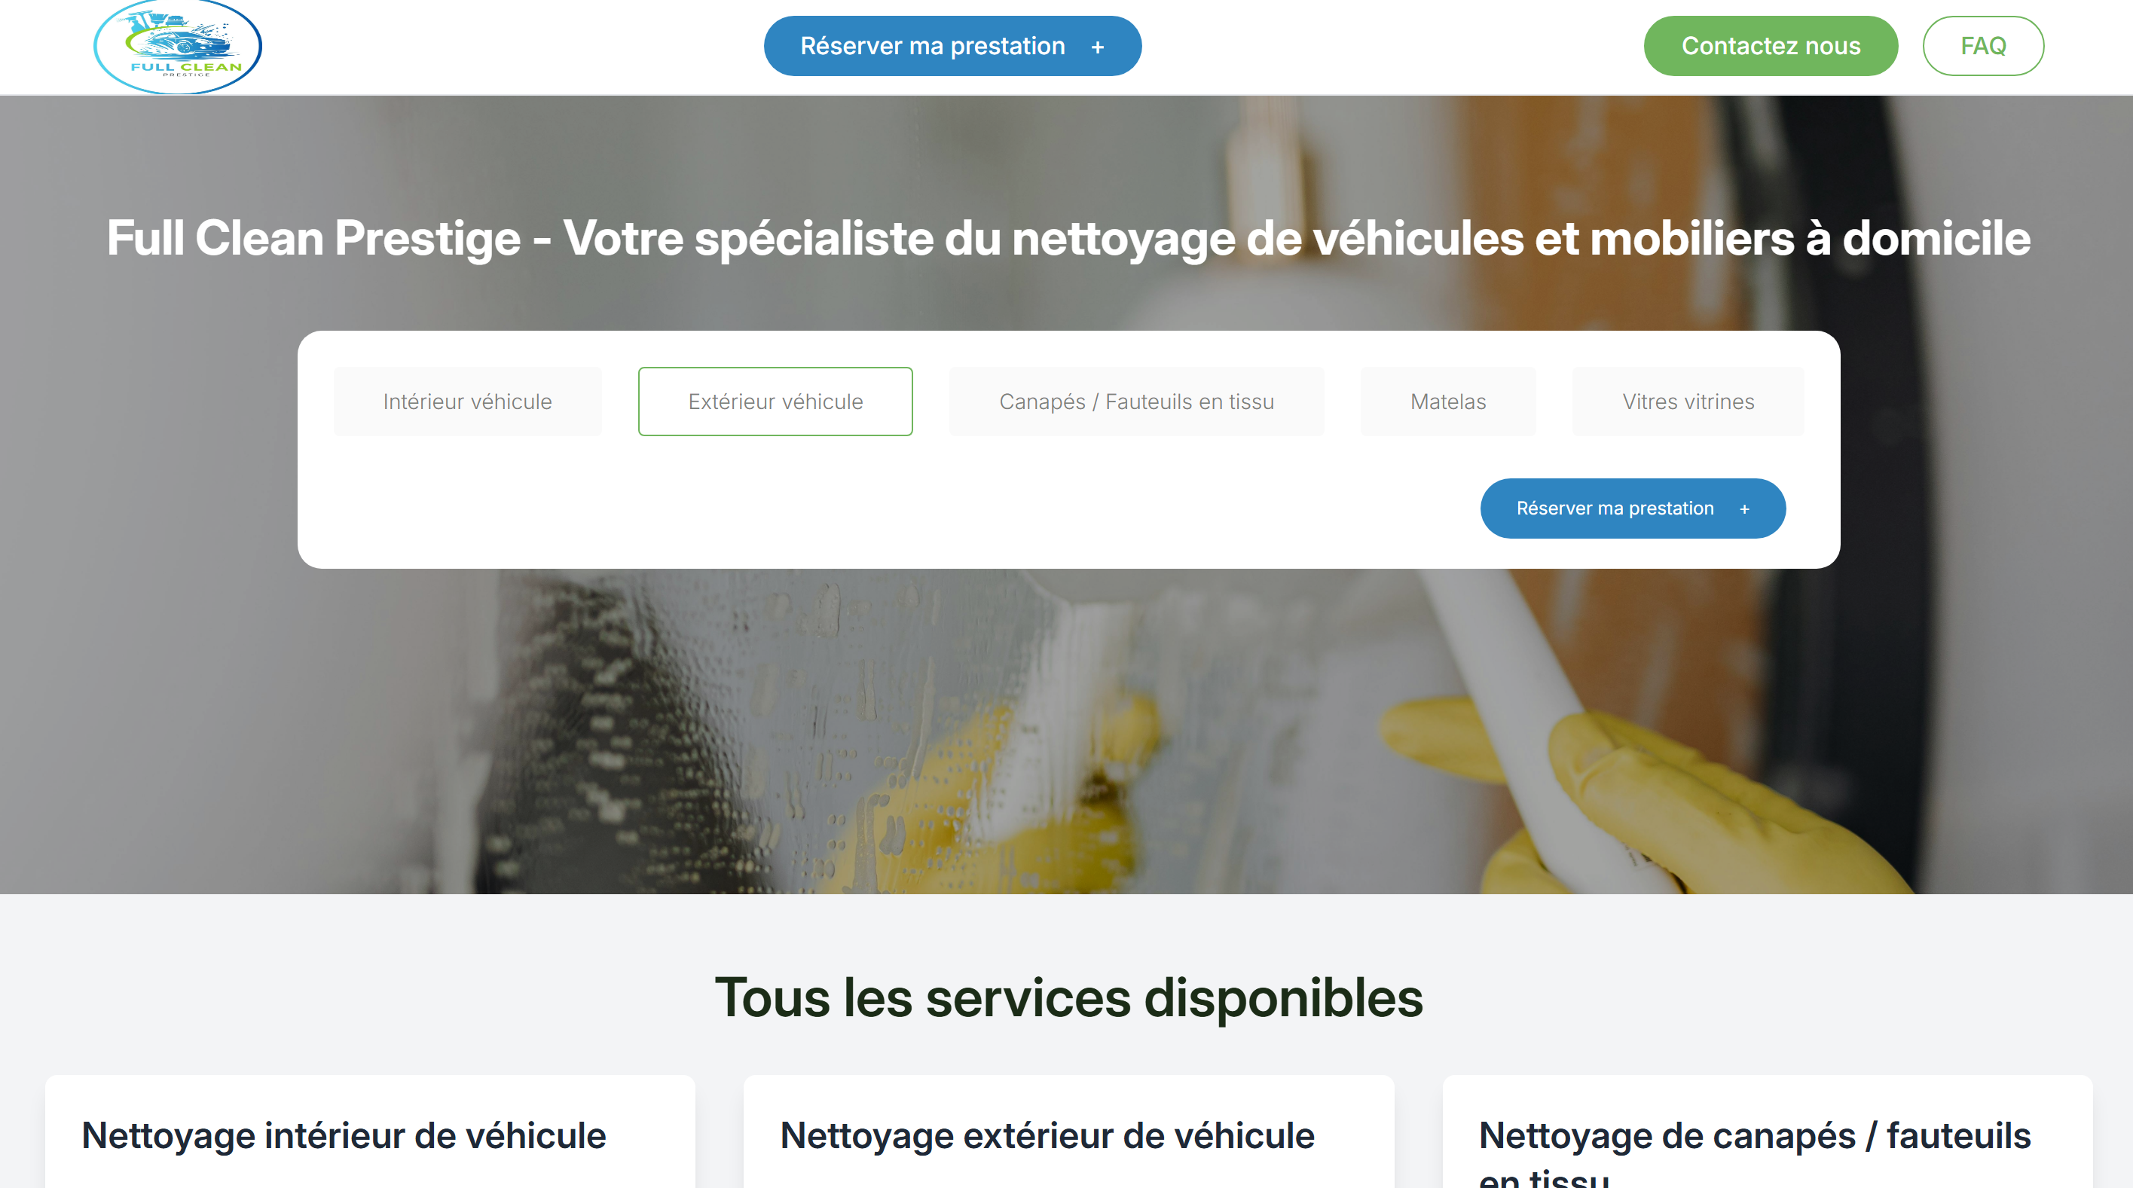Choose the Matelas service option

pos(1447,402)
